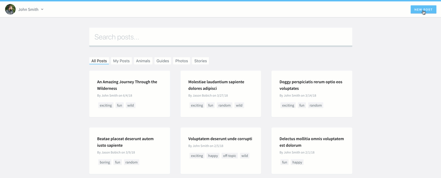Open the Voluptatem deserunt unde corrupti post

tap(220, 139)
